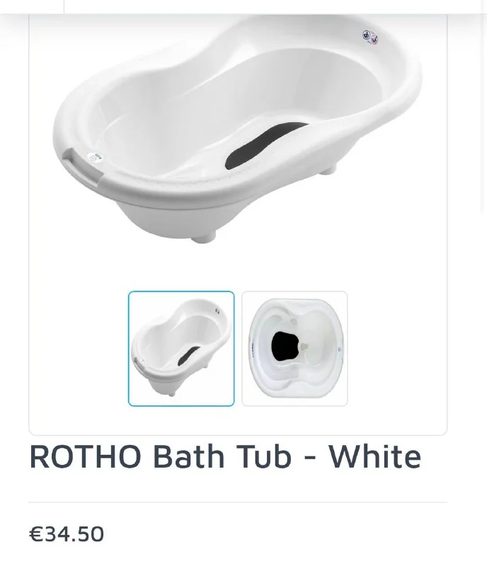The image size is (487, 566).
Task: Click the euro symbol in the price
Action: 36,534
